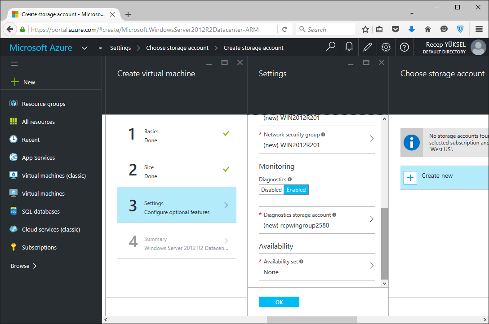This screenshot has height=324, width=489.
Task: Click the Monitoring section heading
Action: pyautogui.click(x=276, y=166)
